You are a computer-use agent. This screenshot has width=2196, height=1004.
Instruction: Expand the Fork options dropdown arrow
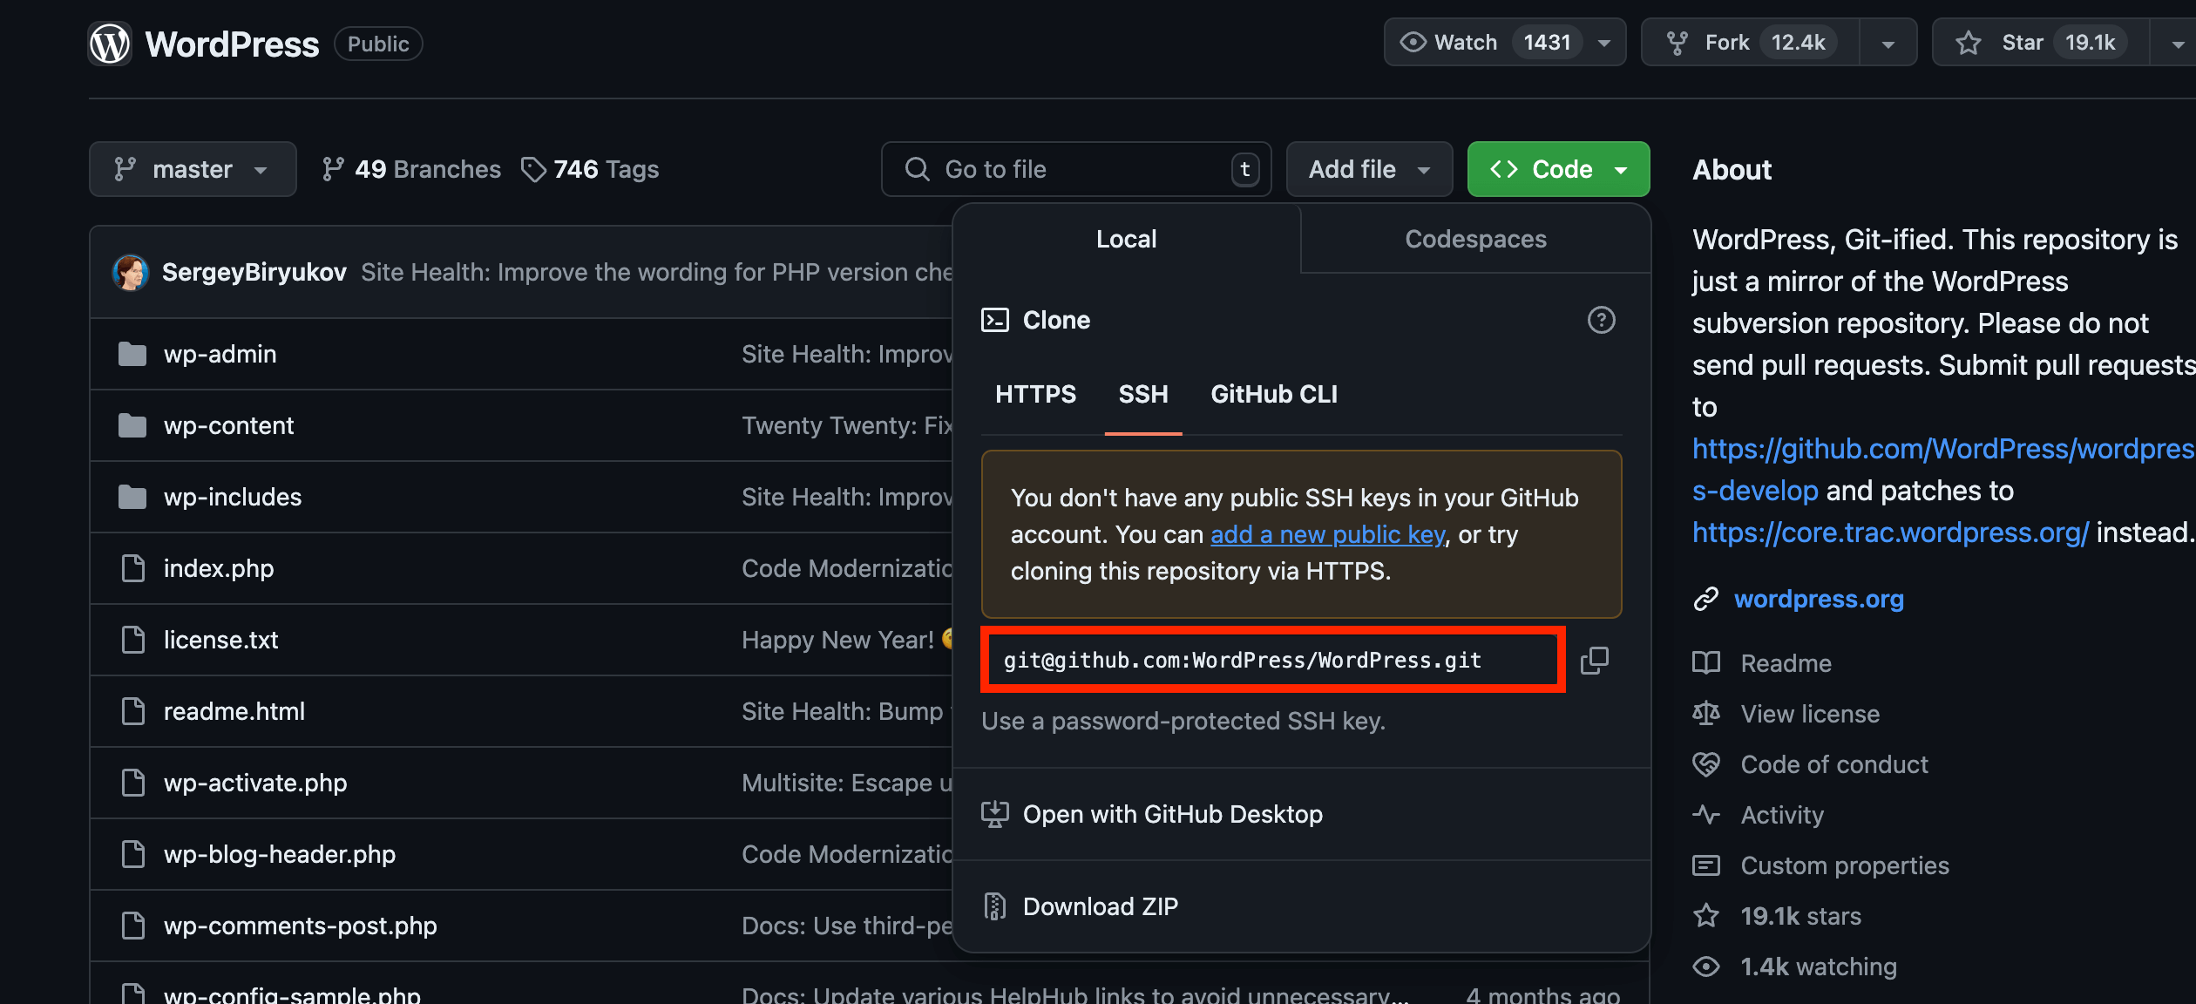(1888, 42)
